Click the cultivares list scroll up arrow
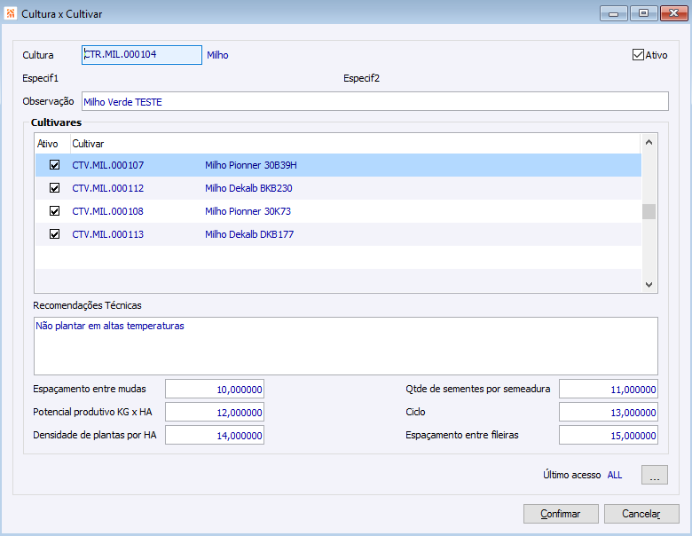The image size is (692, 536). 649,142
